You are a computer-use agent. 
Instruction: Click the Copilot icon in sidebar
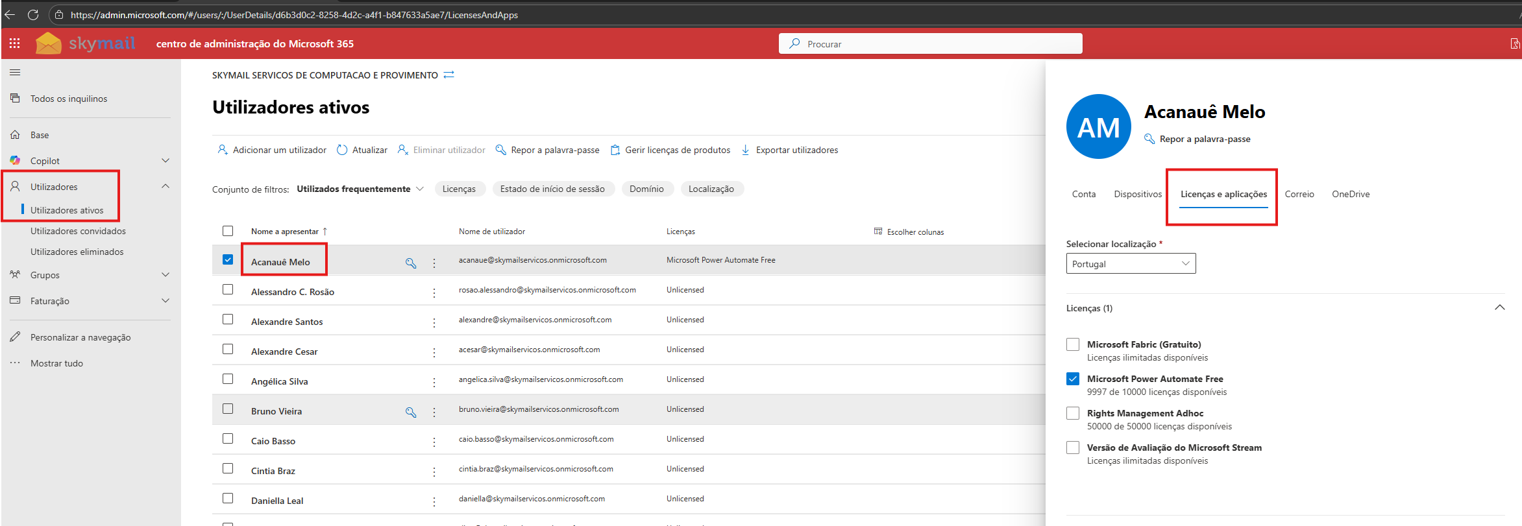click(15, 160)
